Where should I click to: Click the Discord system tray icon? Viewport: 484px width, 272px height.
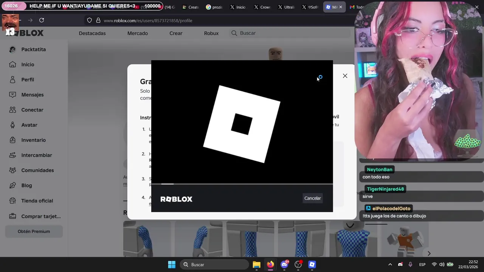click(x=400, y=264)
